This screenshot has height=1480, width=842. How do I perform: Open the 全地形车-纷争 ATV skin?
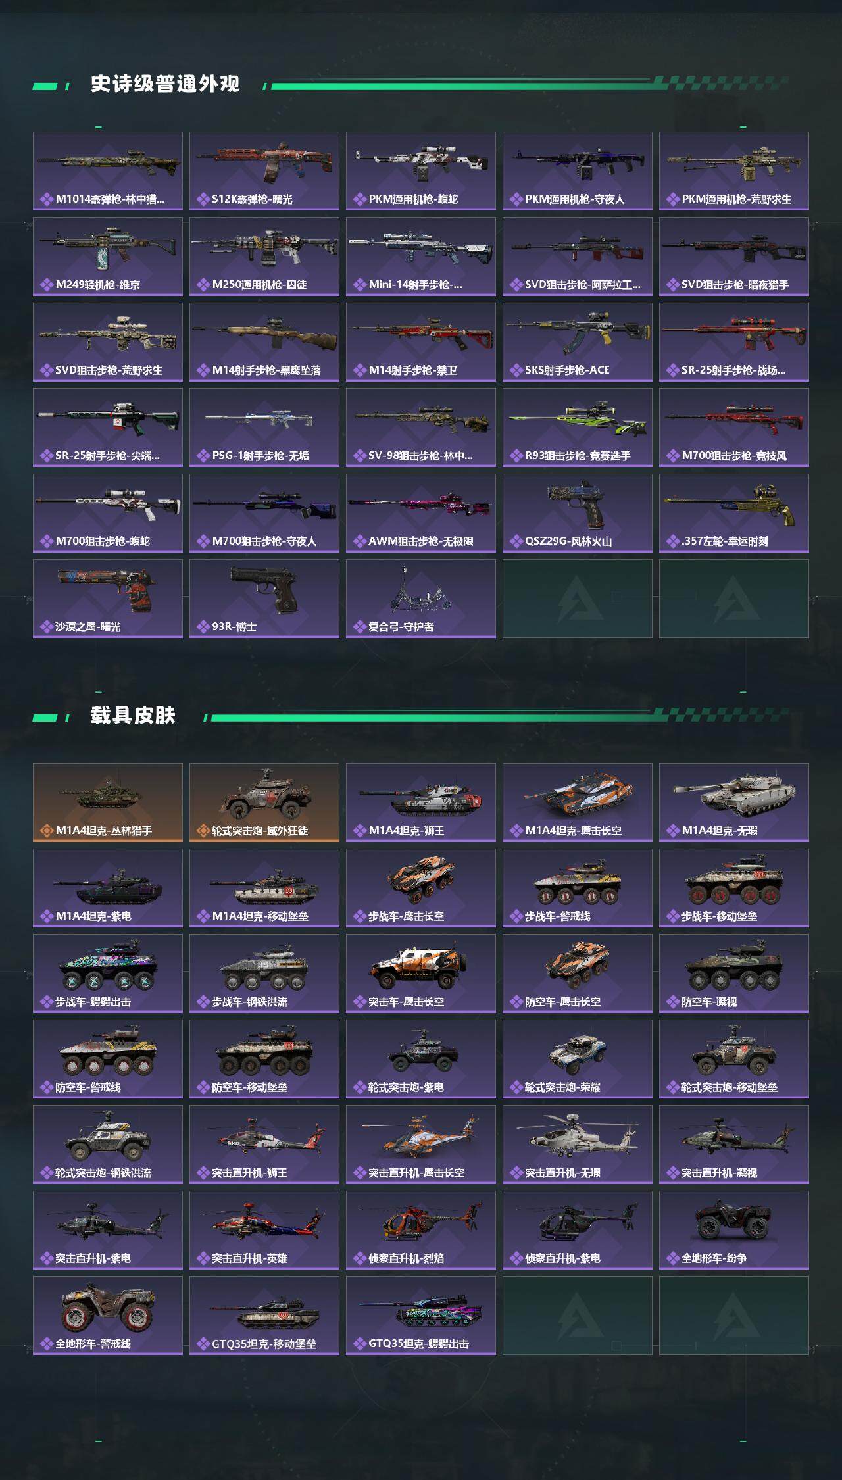tap(734, 1230)
